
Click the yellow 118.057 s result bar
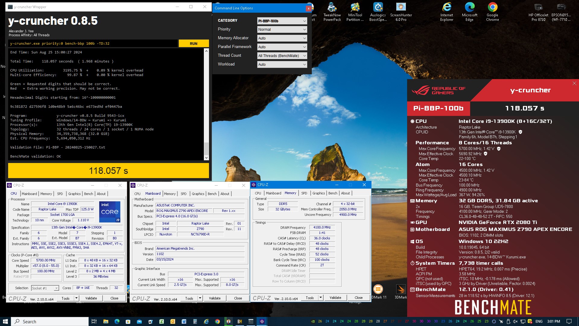[x=109, y=171]
